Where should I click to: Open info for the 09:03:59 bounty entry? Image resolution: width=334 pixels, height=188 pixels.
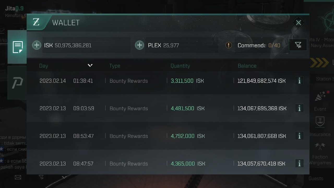point(299,108)
